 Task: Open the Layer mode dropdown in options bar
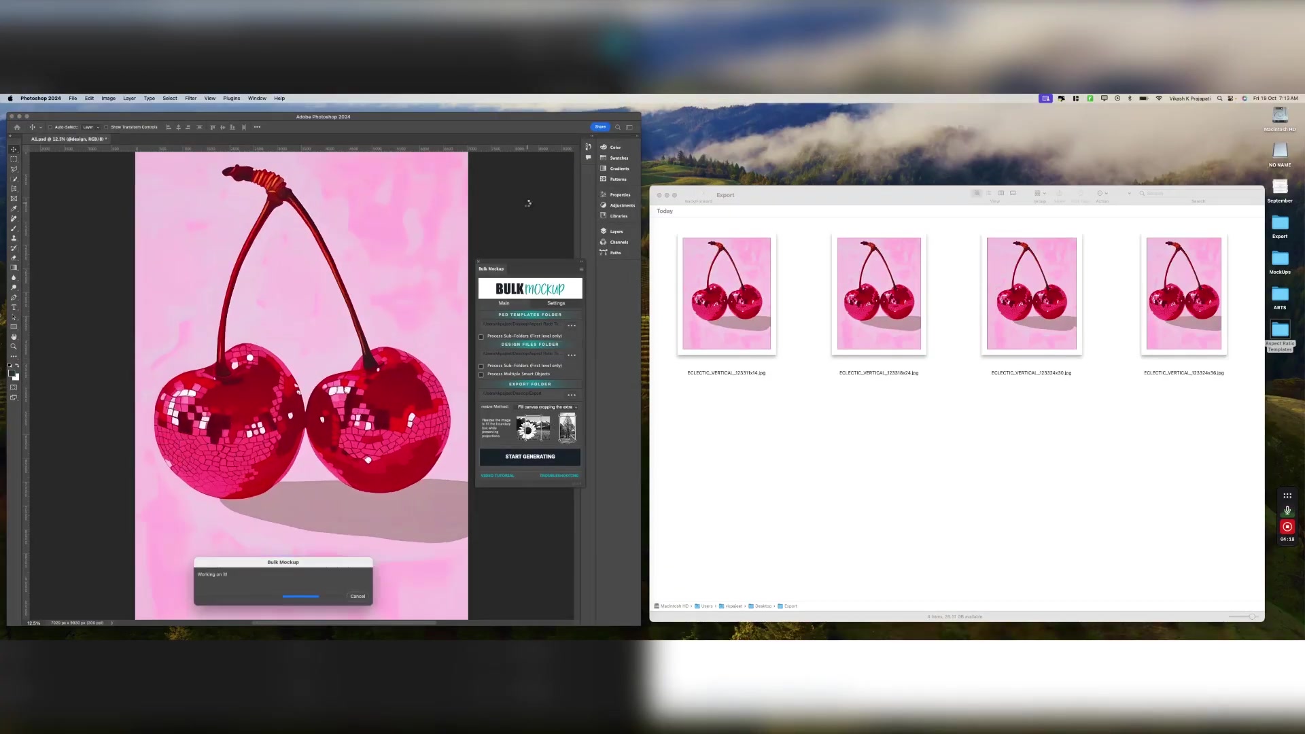point(90,127)
